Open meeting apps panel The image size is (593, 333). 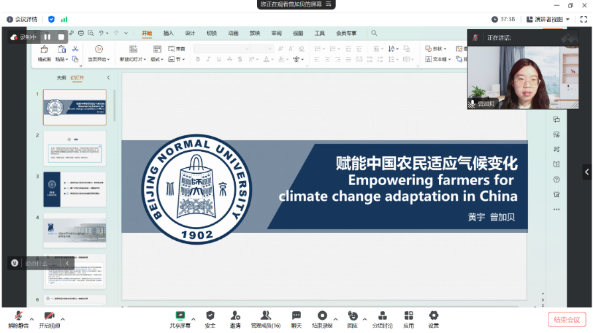coord(408,319)
